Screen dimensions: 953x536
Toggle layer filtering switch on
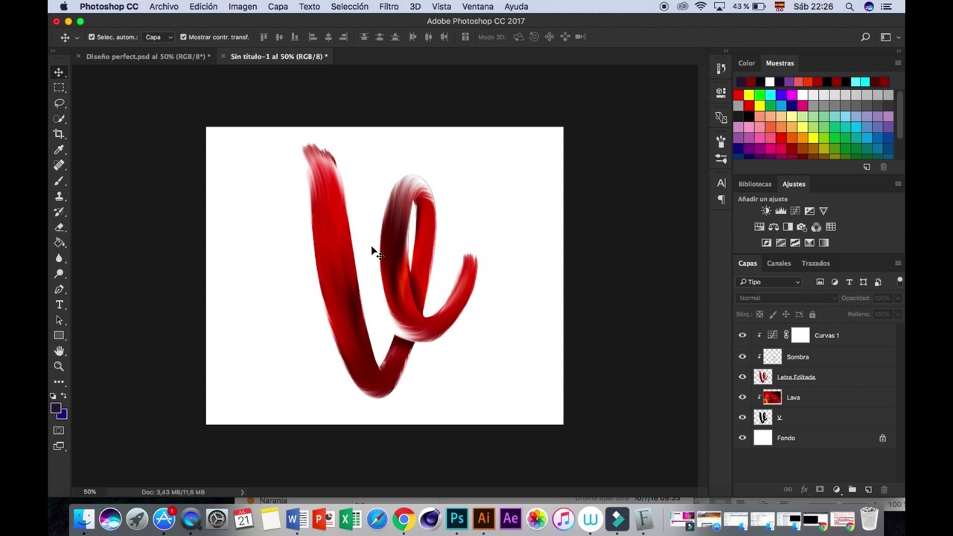[899, 281]
